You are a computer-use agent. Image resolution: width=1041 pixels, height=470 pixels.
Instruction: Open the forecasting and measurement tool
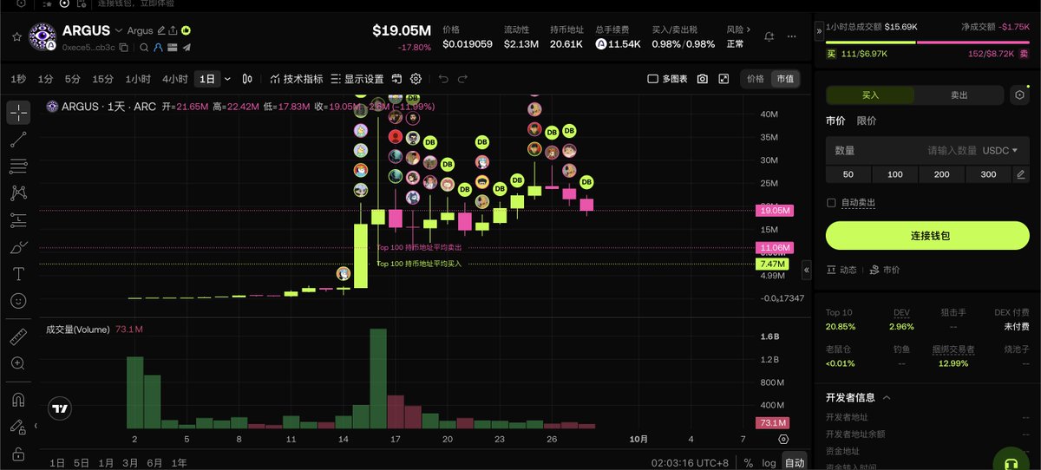tap(18, 219)
